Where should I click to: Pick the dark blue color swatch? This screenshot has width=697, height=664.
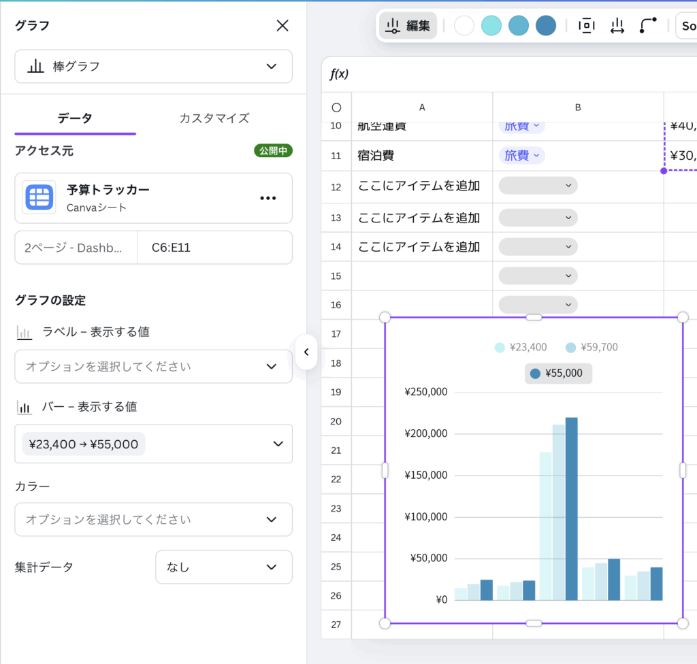[x=546, y=25]
